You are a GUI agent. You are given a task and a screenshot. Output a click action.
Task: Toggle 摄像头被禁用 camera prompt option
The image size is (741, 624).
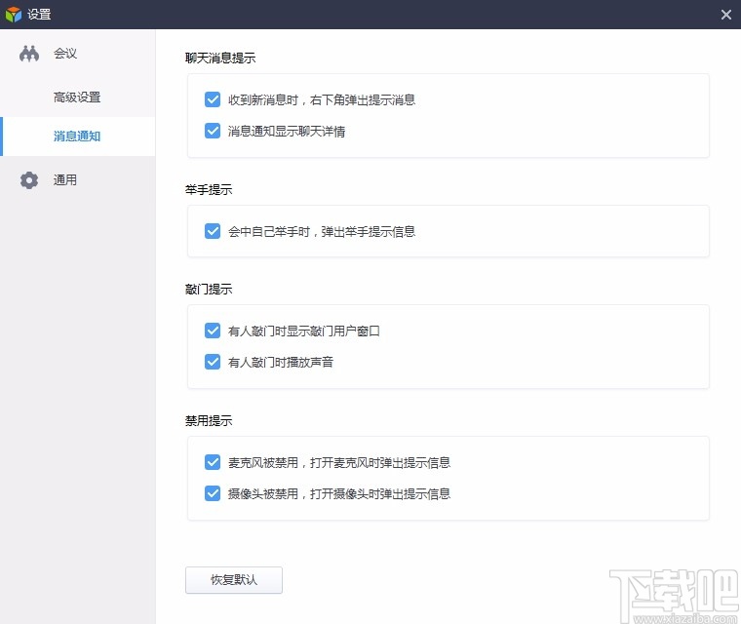pyautogui.click(x=213, y=493)
